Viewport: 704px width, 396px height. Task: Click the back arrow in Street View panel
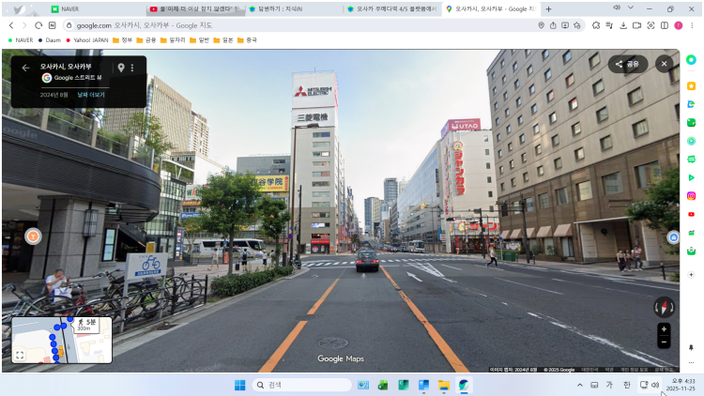(x=25, y=68)
